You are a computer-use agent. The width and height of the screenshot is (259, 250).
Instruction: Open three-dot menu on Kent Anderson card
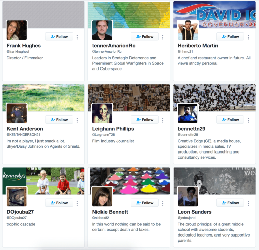(77, 120)
